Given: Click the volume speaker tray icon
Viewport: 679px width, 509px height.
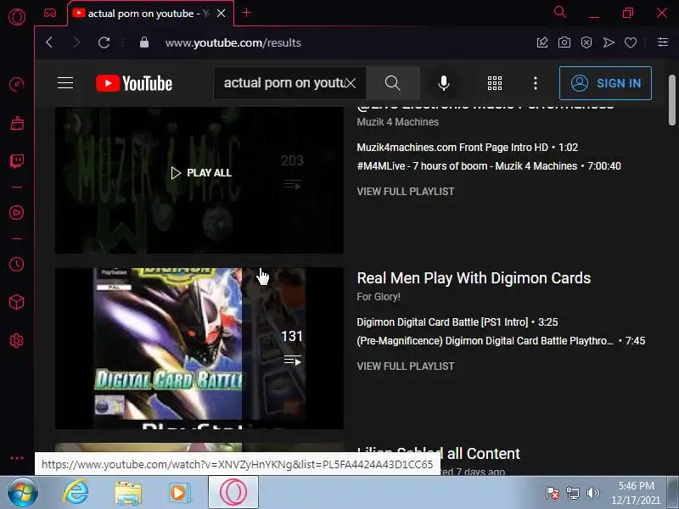Looking at the screenshot, I should click(592, 493).
